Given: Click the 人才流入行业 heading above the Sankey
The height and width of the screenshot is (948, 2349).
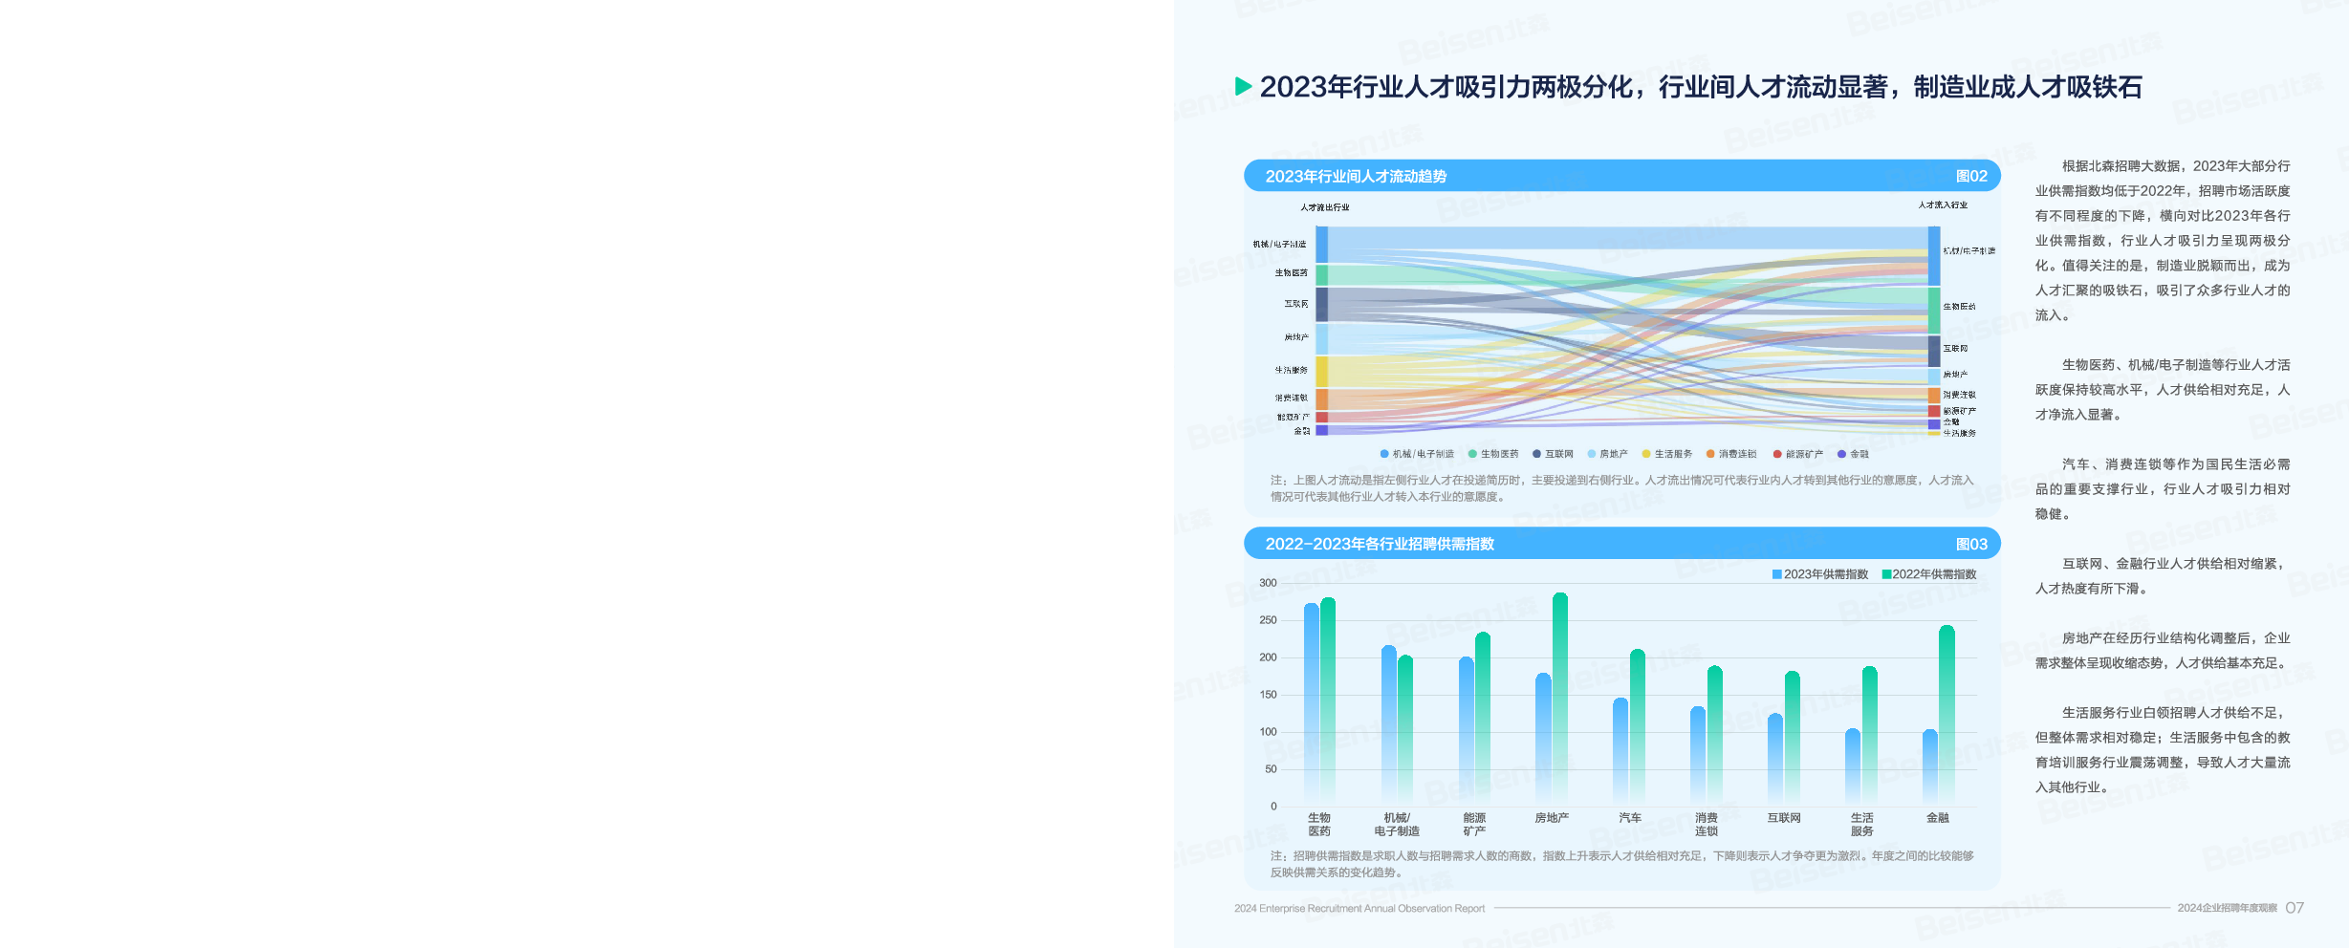Looking at the screenshot, I should (x=1943, y=205).
